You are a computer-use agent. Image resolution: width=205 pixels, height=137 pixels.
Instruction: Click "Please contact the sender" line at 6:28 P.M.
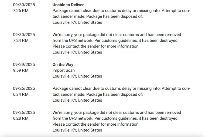pos(96,124)
